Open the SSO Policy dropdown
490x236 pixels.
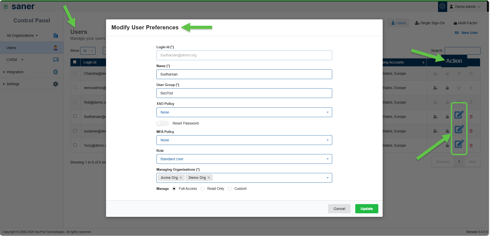pos(244,113)
